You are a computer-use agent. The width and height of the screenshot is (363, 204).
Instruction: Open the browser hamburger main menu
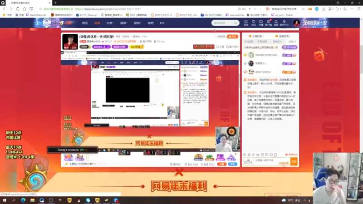(359, 9)
